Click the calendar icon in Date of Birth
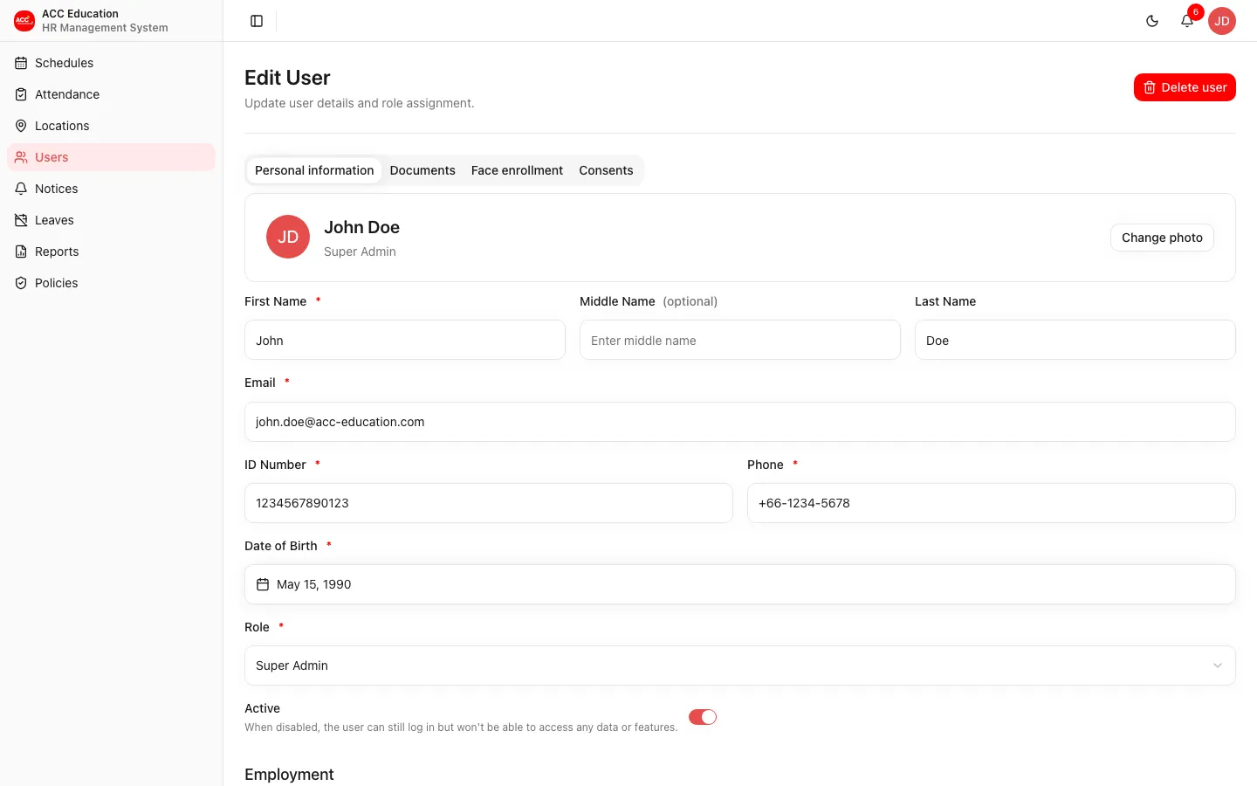The image size is (1257, 786). coord(263,584)
